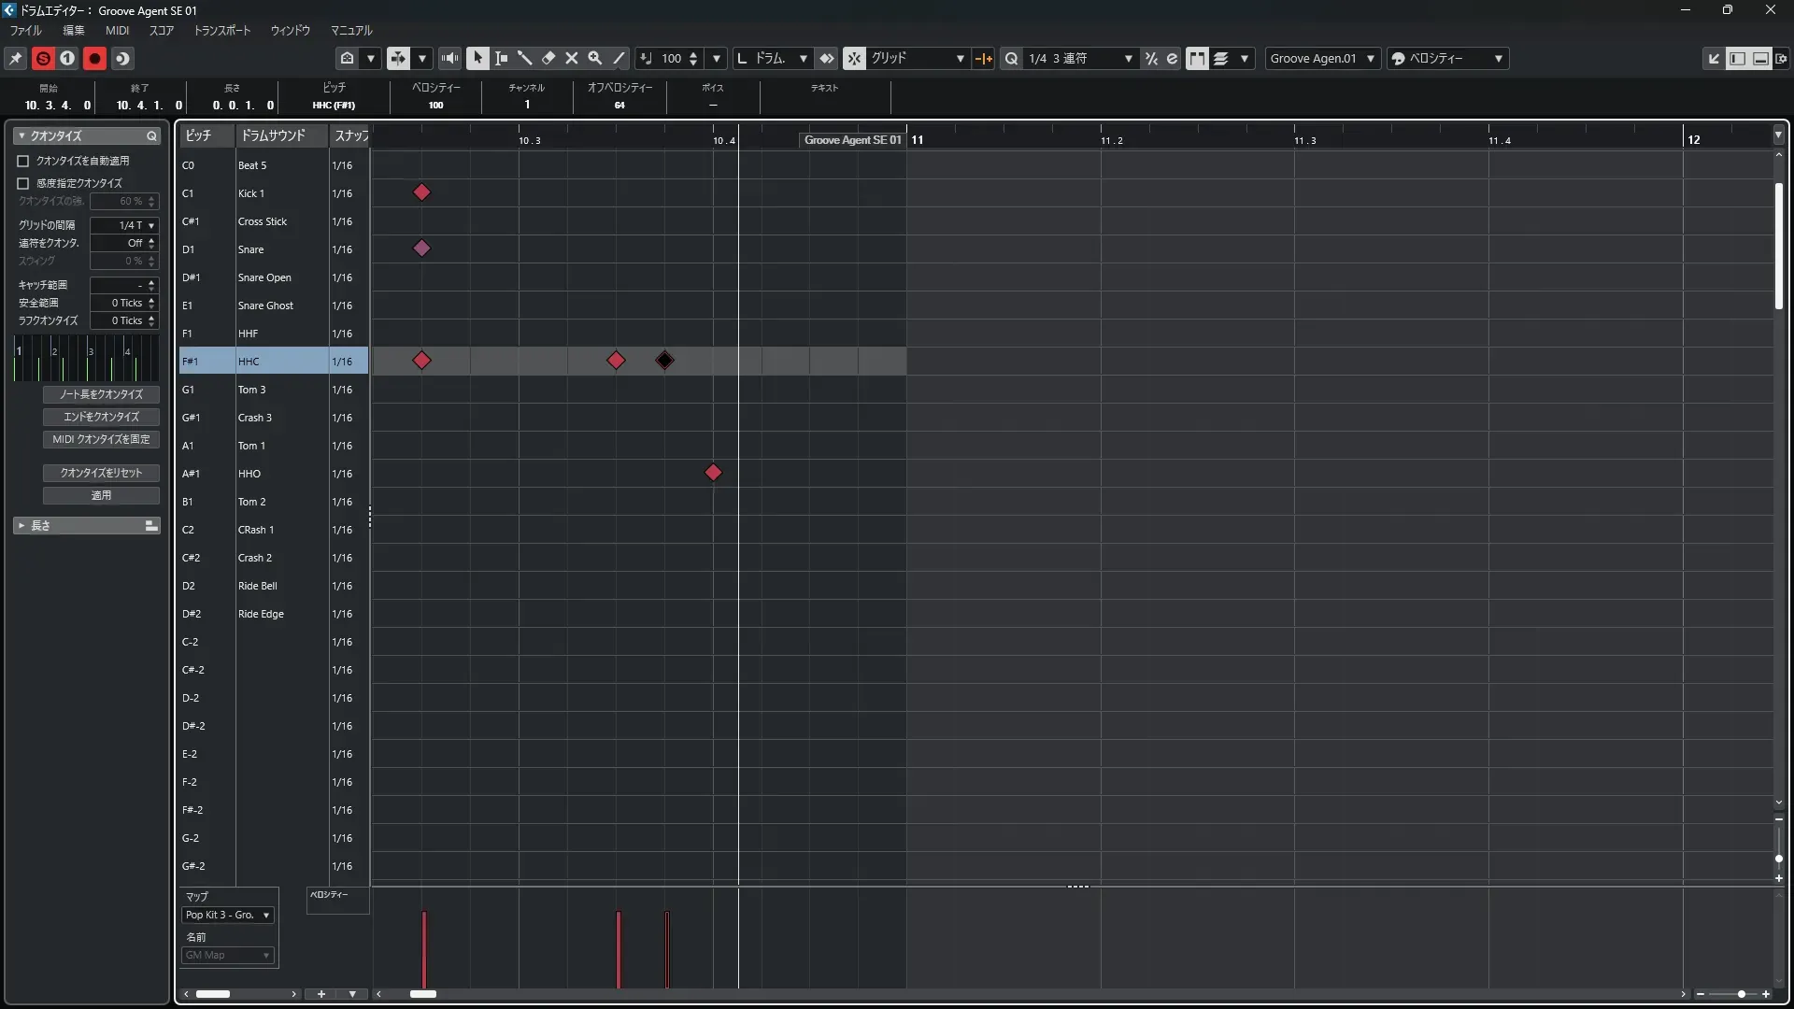Select the Mute tool
The width and height of the screenshot is (1794, 1009).
point(572,58)
